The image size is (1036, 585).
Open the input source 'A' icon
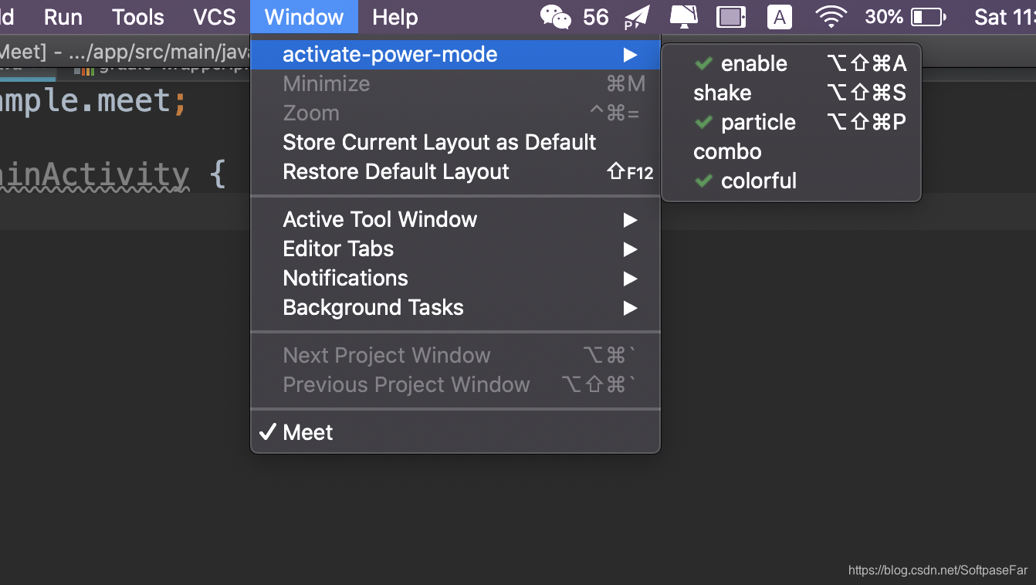coord(779,17)
